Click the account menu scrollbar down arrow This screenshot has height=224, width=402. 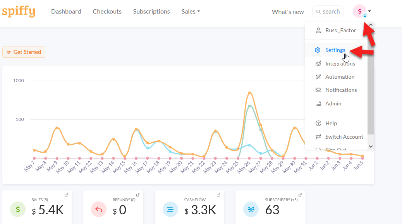[x=371, y=146]
